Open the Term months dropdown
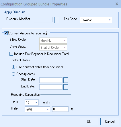 [x=32, y=102]
